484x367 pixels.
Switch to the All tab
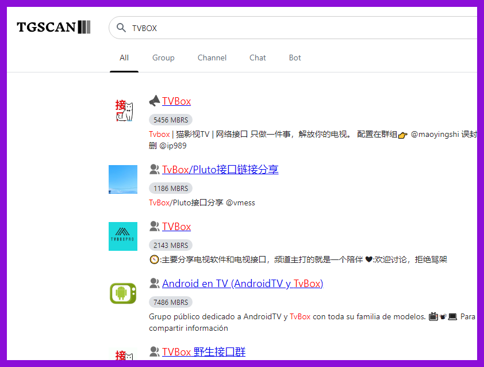click(x=124, y=58)
